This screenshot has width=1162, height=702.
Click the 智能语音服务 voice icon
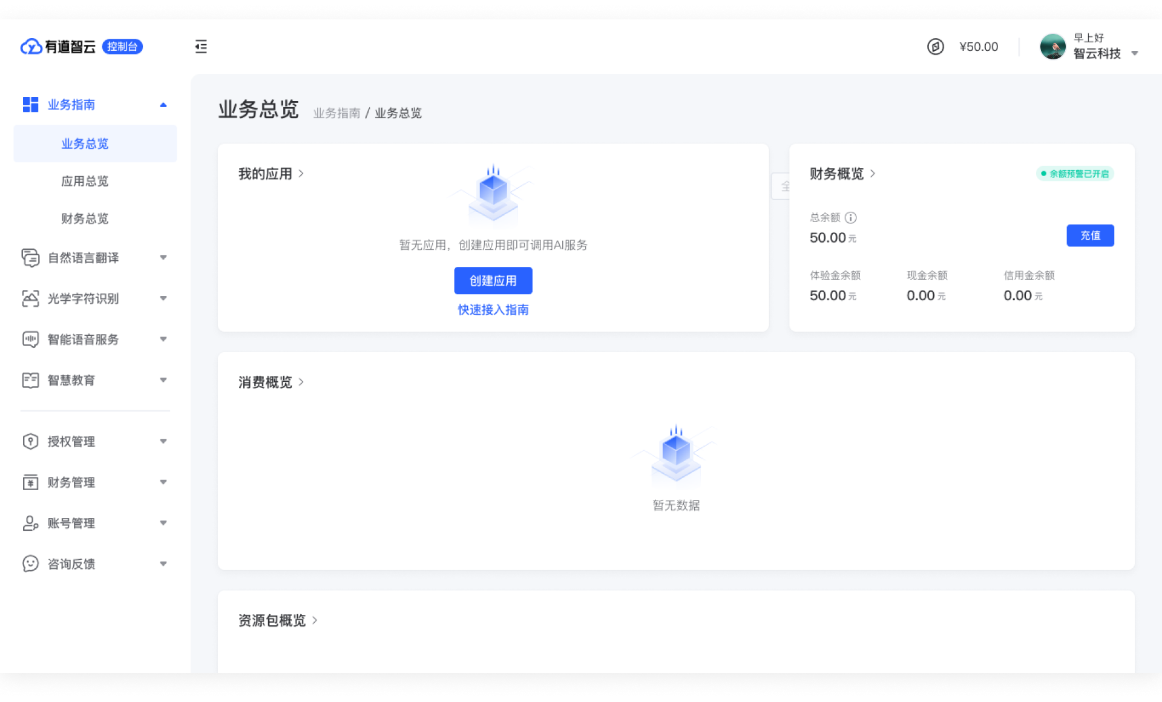pyautogui.click(x=30, y=340)
